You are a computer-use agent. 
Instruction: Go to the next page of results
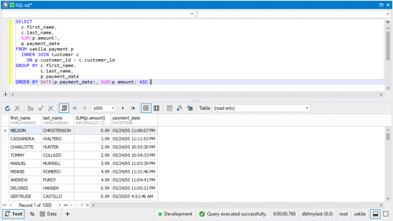(x=123, y=108)
